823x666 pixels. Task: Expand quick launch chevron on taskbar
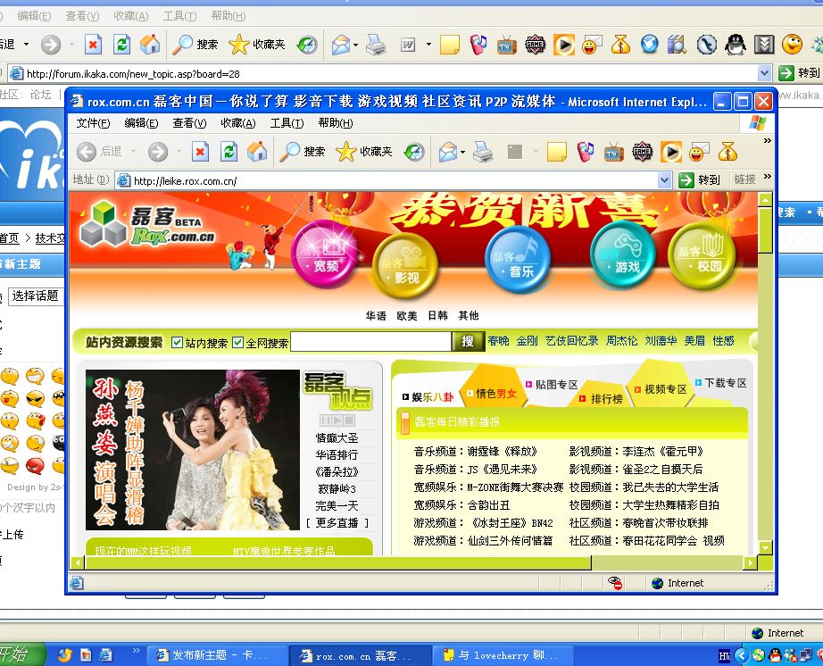click(136, 651)
